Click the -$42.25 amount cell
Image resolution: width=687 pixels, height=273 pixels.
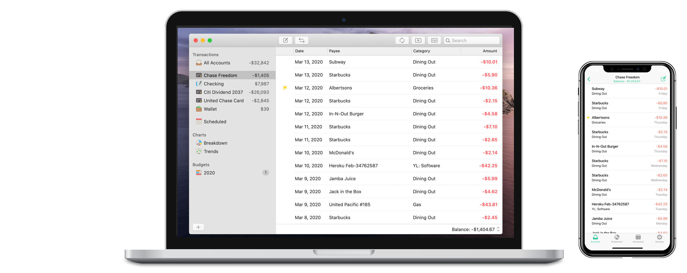pyautogui.click(x=488, y=166)
